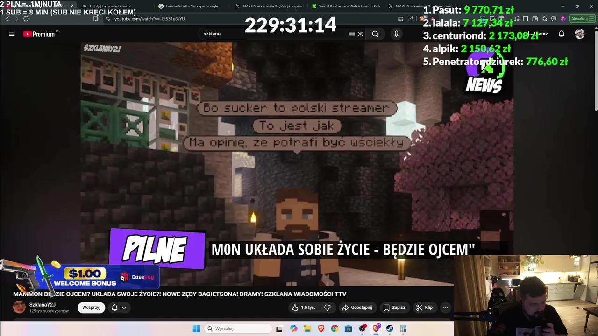Switch to MARTIN Patryk Pająk X tab
This screenshot has height=336, width=598.
tap(270, 6)
